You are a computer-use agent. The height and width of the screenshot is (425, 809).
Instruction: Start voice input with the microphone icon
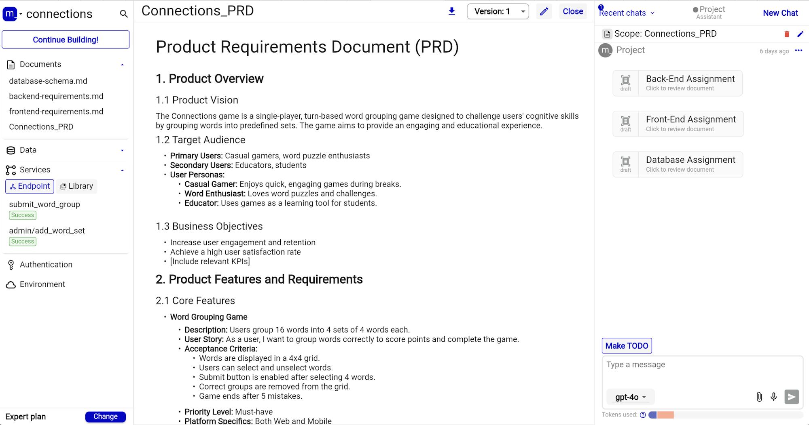point(774,397)
